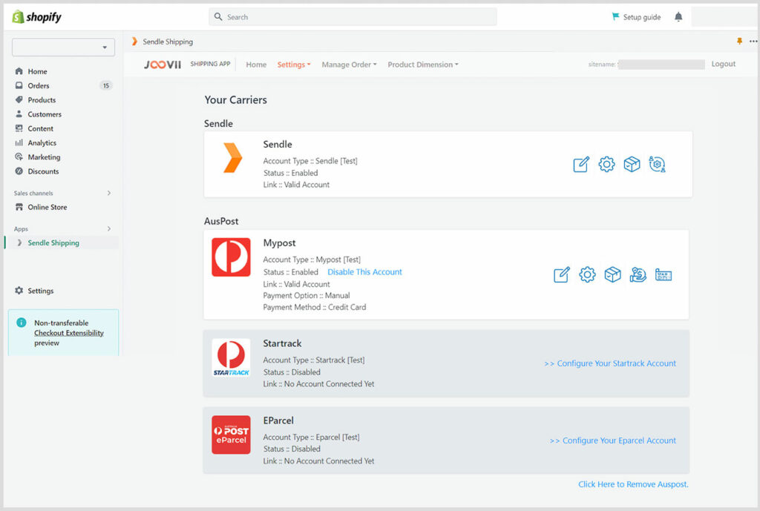Screen dimensions: 760x511
Task: Click the Startrack logo thumbnail
Action: pyautogui.click(x=232, y=358)
